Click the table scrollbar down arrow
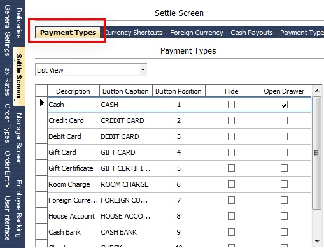Screen dimensions: 324x248 coord(317,242)
